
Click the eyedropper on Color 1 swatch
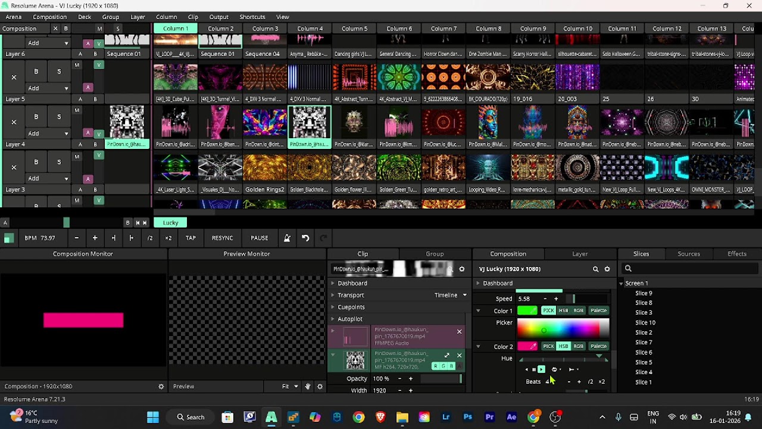tap(533, 310)
